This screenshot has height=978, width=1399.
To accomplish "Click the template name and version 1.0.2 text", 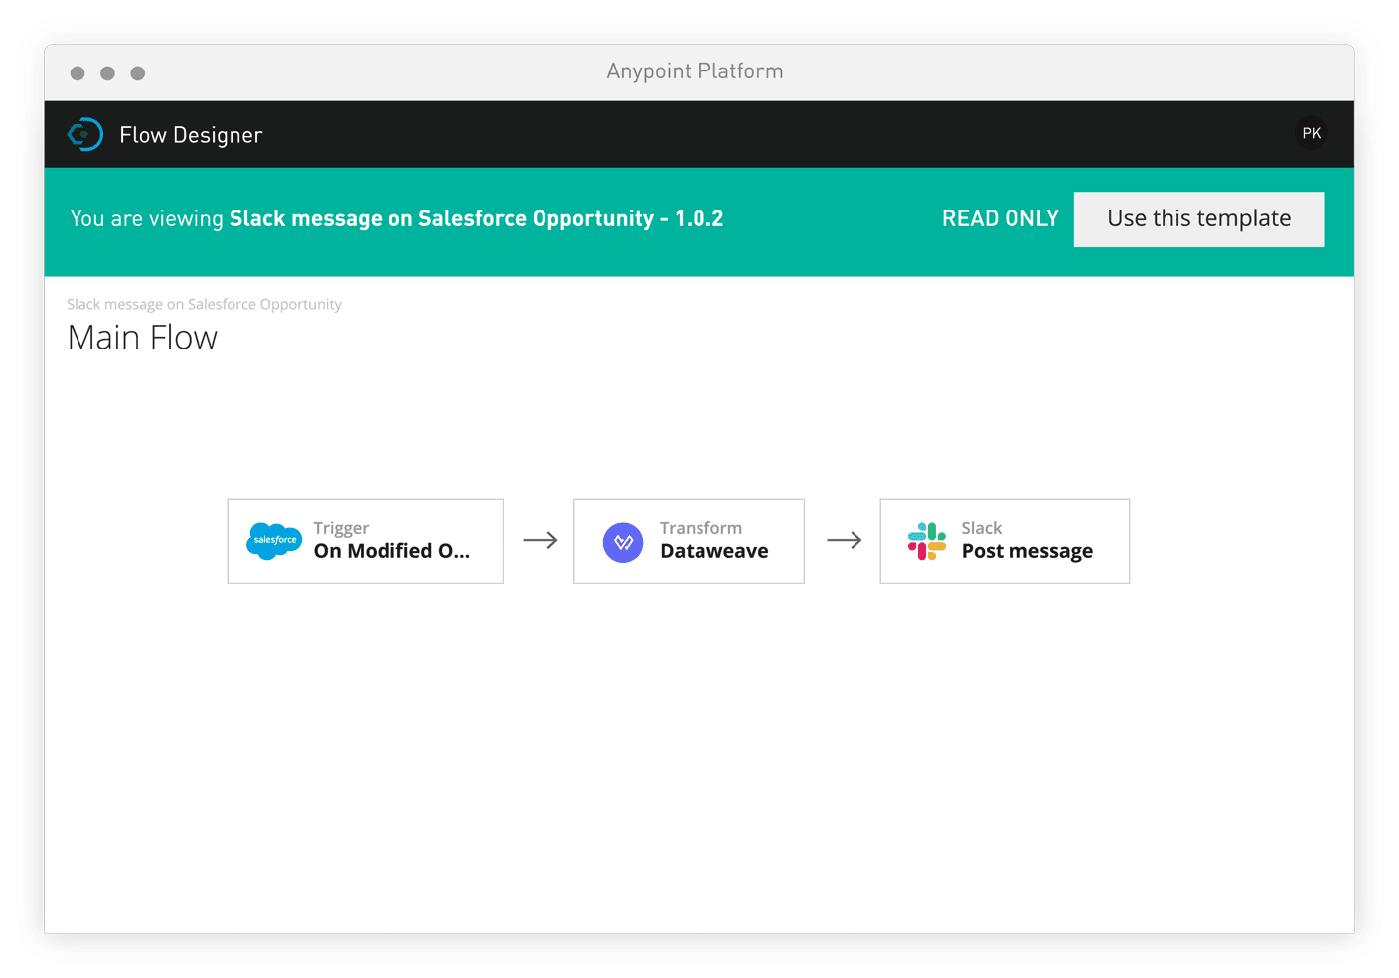I will [x=476, y=218].
